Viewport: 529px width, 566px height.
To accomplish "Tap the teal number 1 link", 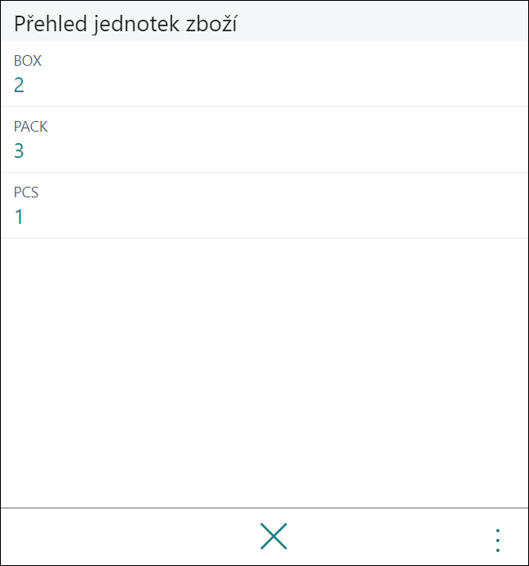I will (x=19, y=216).
